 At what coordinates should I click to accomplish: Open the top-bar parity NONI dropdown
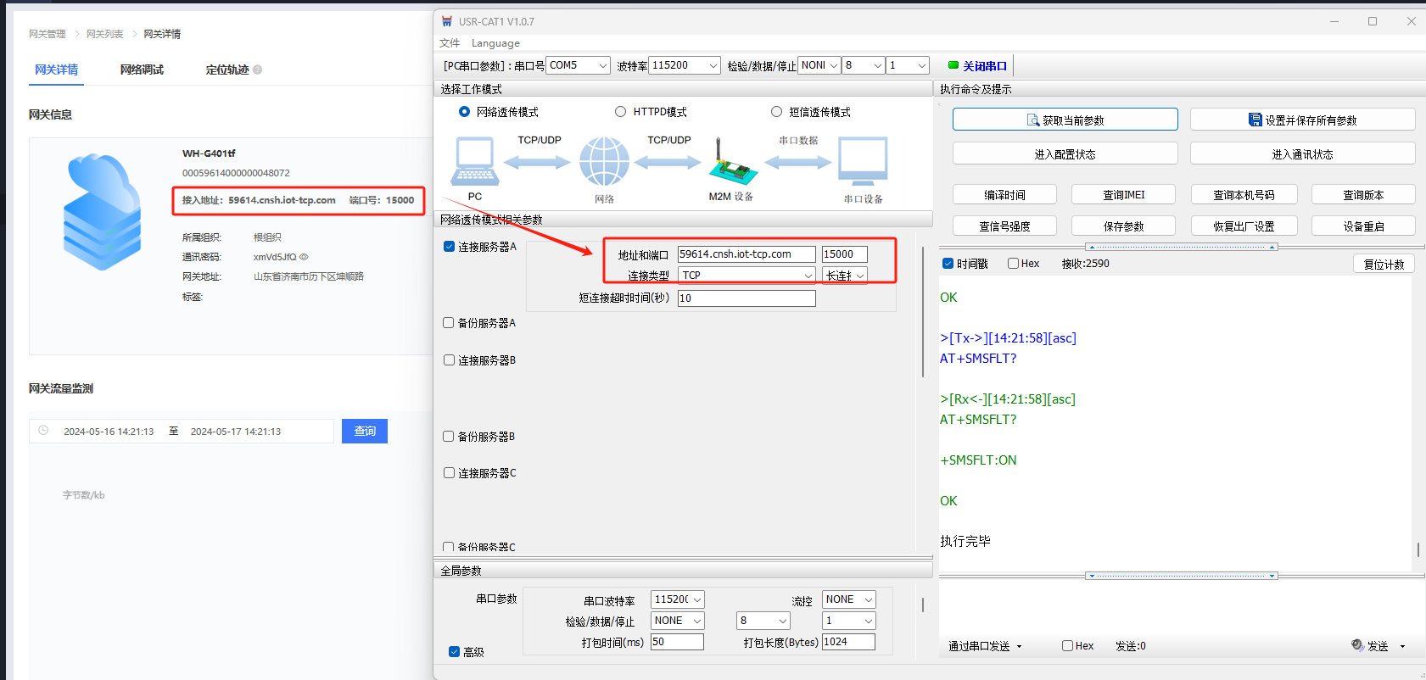click(819, 65)
